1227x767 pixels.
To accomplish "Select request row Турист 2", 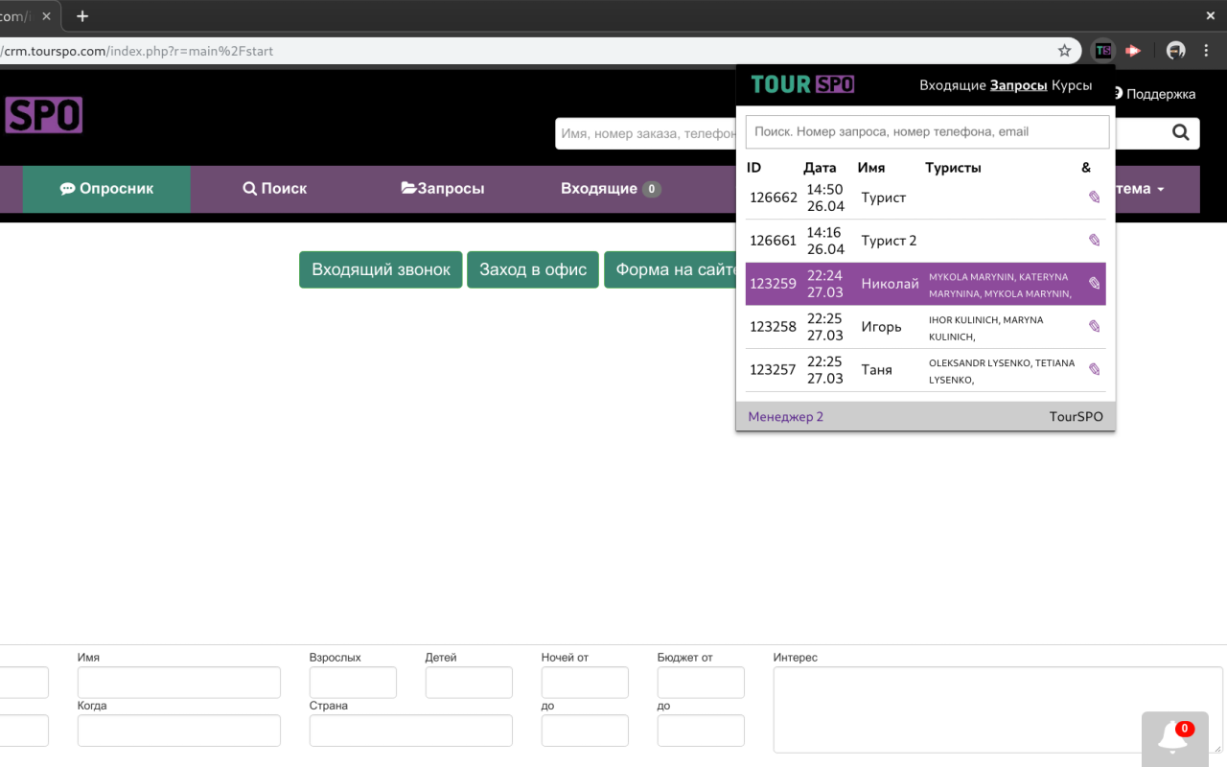I will pyautogui.click(x=925, y=241).
